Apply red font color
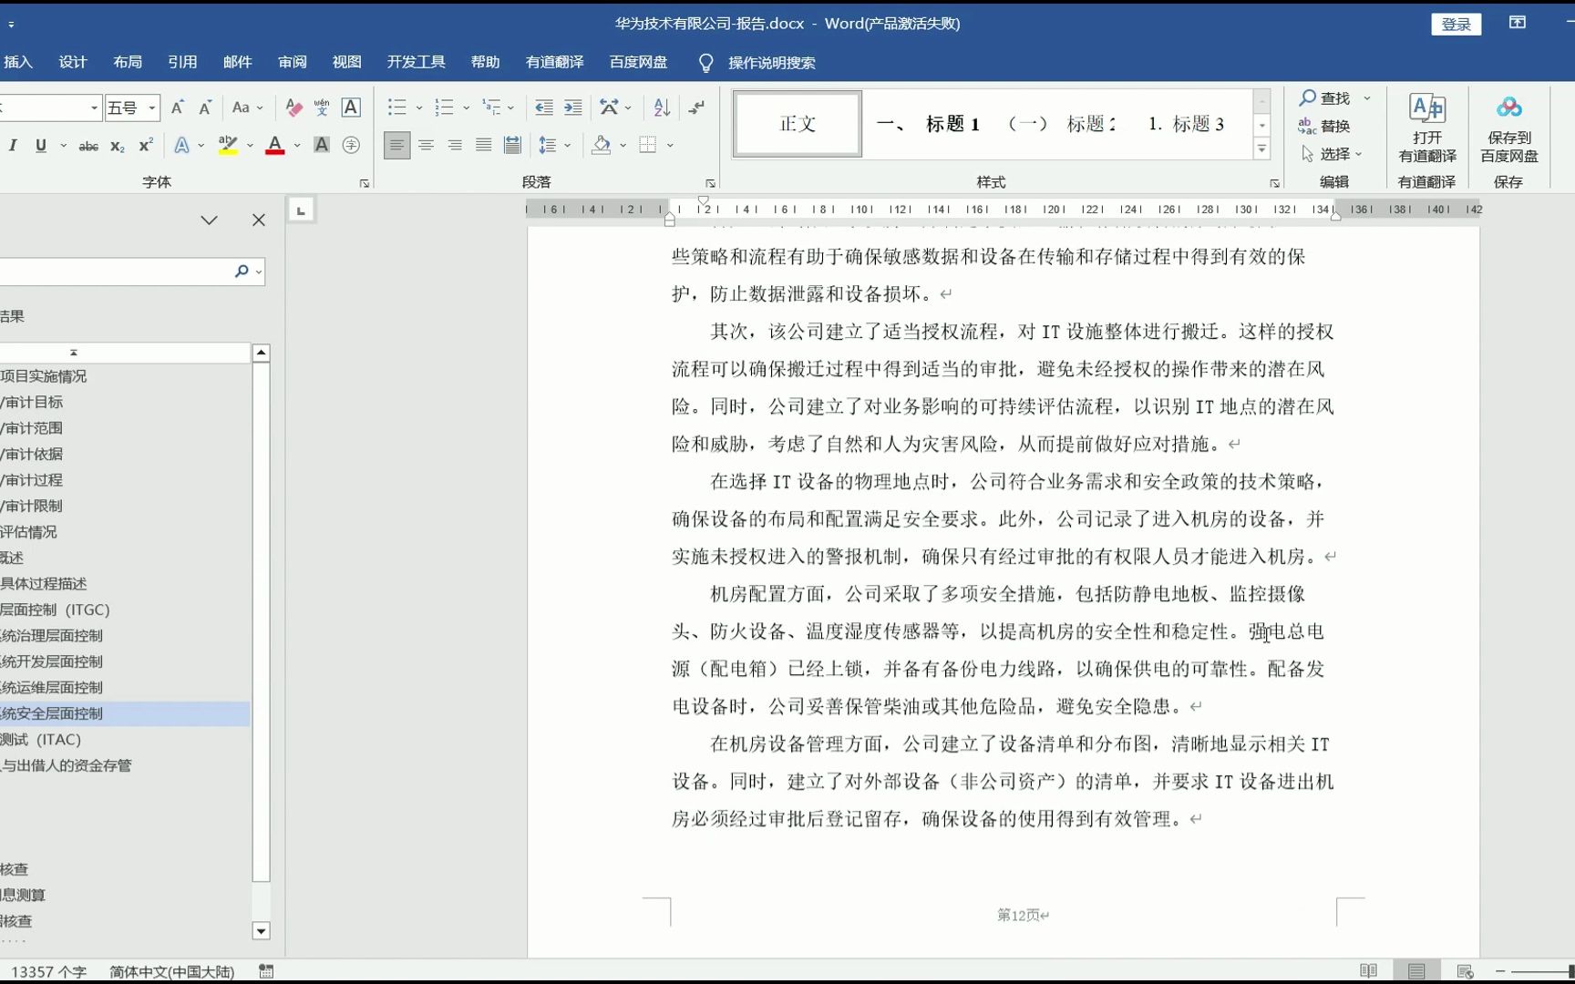The width and height of the screenshot is (1575, 984). pyautogui.click(x=275, y=146)
